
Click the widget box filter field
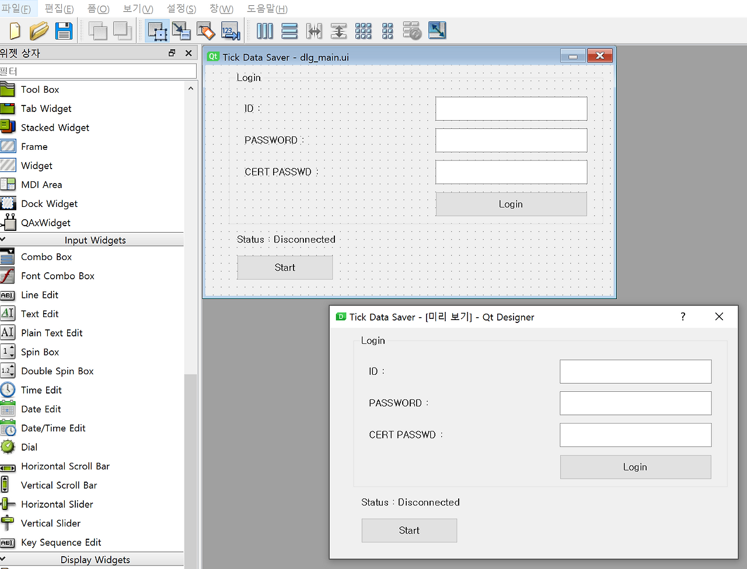coord(98,71)
